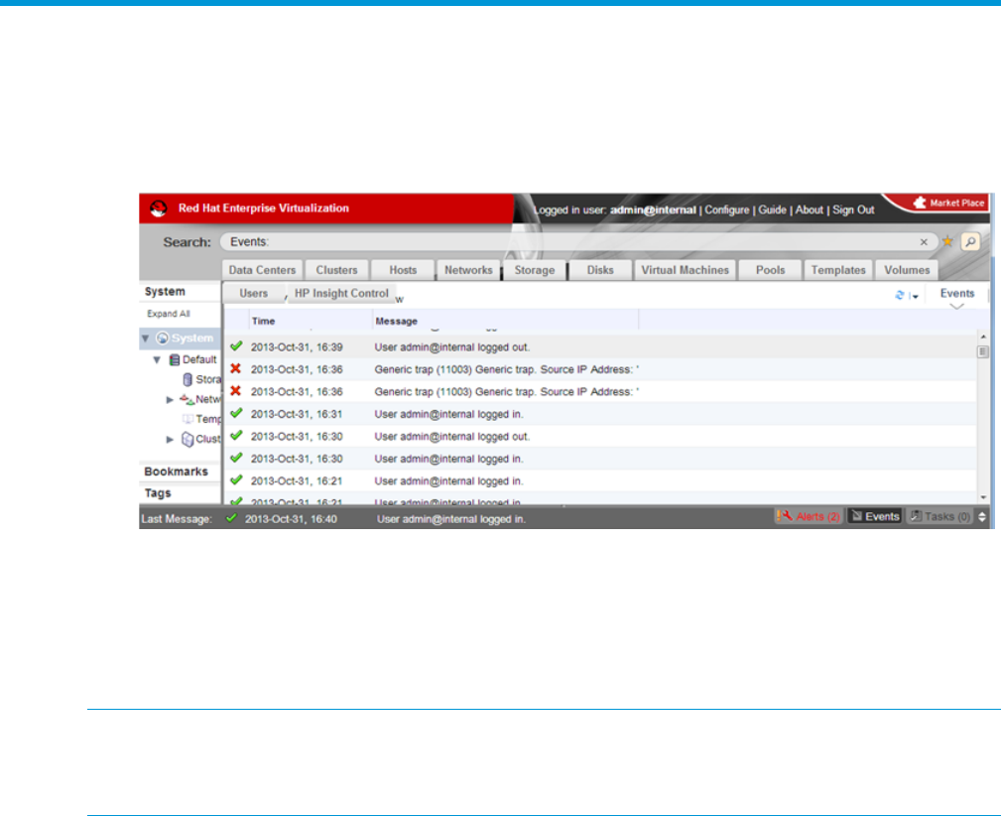Click Market Place button
Screen dimensions: 1001x816
[949, 204]
